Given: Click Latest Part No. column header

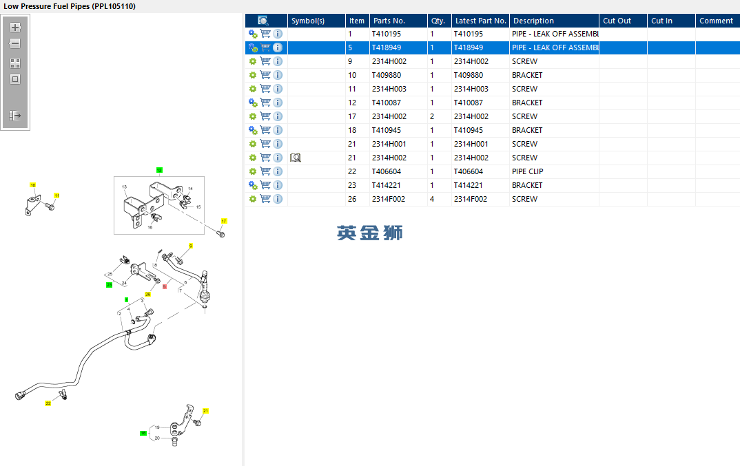Looking at the screenshot, I should [x=480, y=21].
